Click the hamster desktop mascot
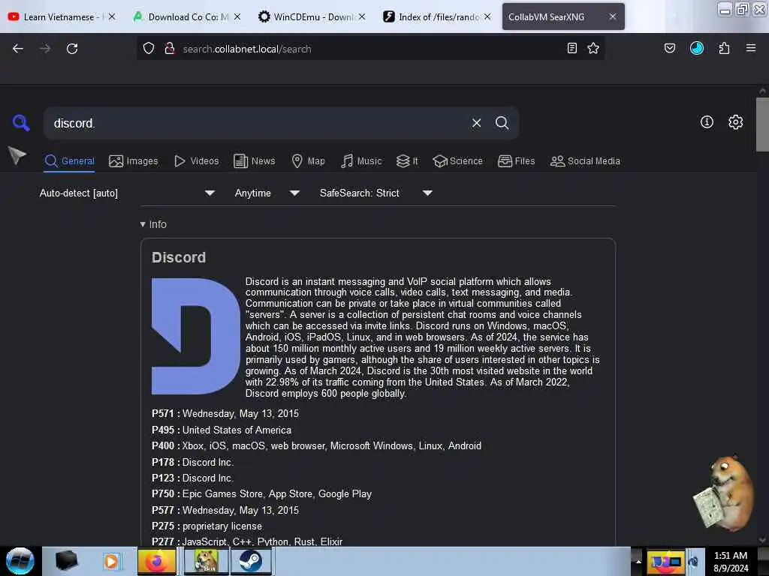The height and width of the screenshot is (576, 769). (725, 493)
